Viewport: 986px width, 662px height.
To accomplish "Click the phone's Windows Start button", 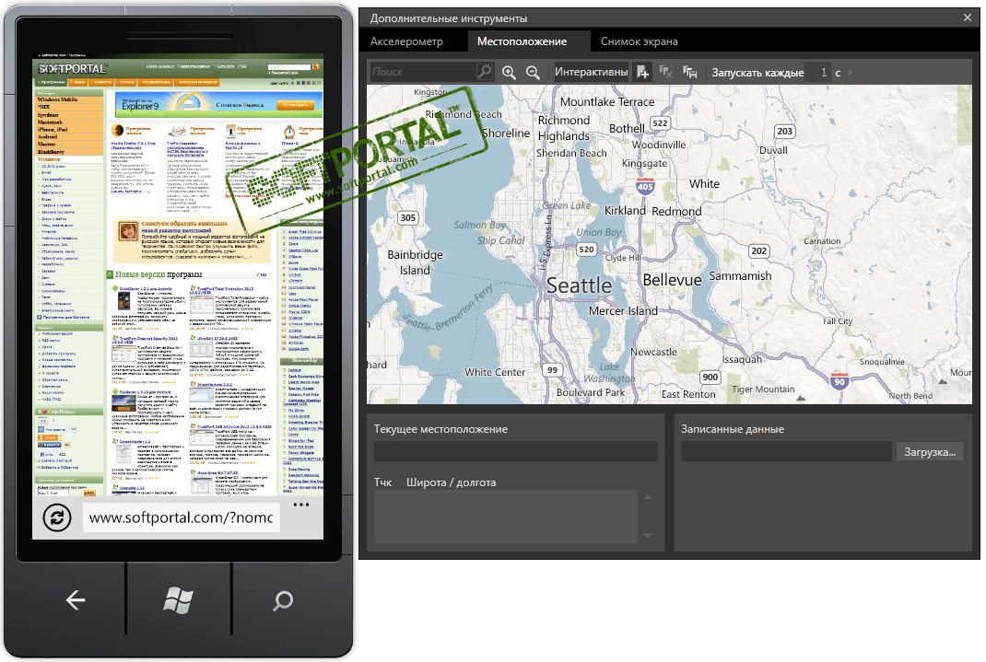I will [x=178, y=599].
